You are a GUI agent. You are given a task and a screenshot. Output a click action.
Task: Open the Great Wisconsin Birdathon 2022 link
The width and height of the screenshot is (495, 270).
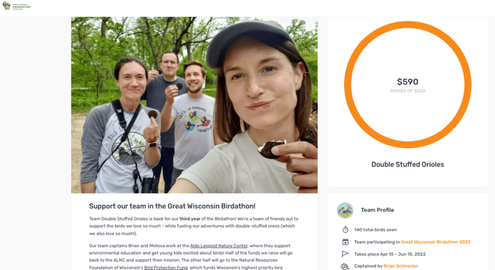pos(436,242)
